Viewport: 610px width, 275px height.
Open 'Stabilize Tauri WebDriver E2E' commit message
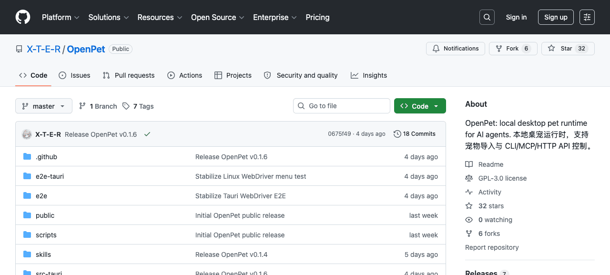[241, 196]
